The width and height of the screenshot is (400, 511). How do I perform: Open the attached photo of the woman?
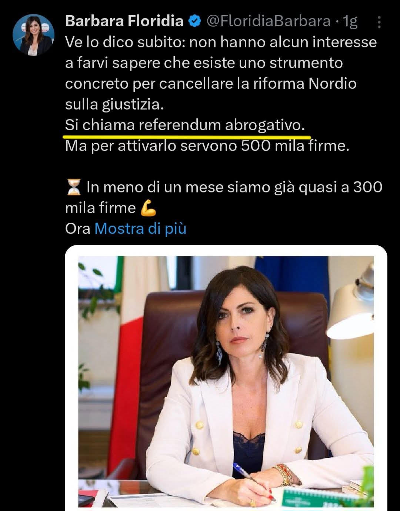226,378
